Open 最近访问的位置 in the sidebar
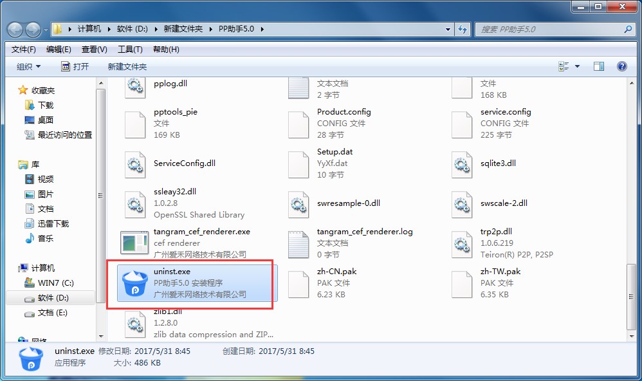 (59, 135)
